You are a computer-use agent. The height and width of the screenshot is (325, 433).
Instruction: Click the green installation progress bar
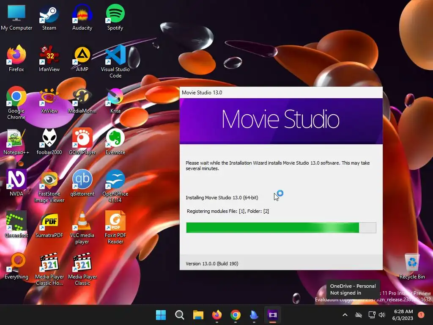(281, 228)
